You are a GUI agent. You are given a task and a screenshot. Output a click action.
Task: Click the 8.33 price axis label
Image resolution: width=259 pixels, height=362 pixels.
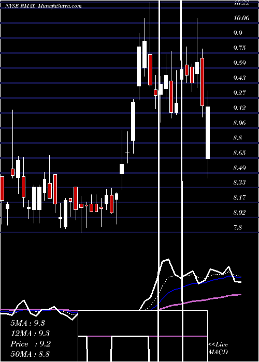(239, 183)
